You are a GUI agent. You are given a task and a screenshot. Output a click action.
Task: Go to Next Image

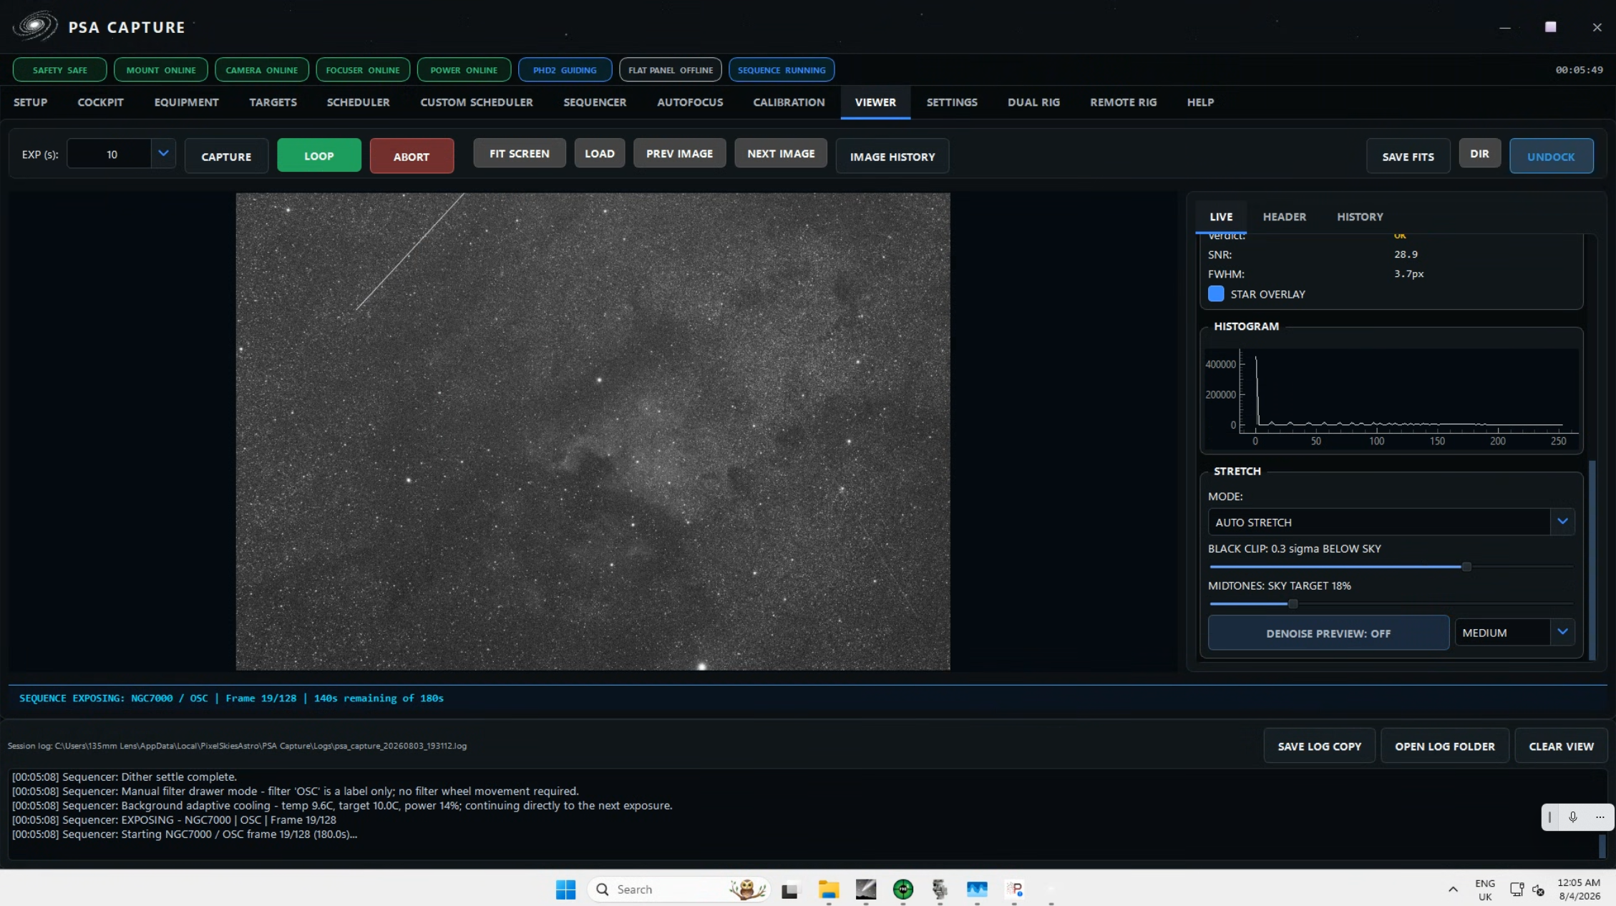(781, 153)
